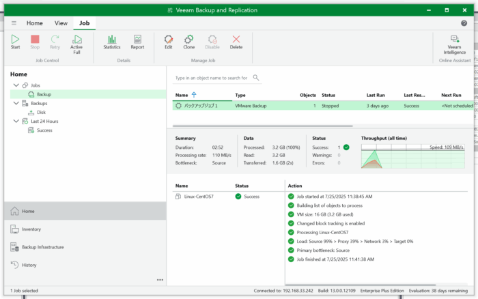Click 'Building list of objects to process'
Image resolution: width=478 pixels, height=299 pixels.
(330, 205)
